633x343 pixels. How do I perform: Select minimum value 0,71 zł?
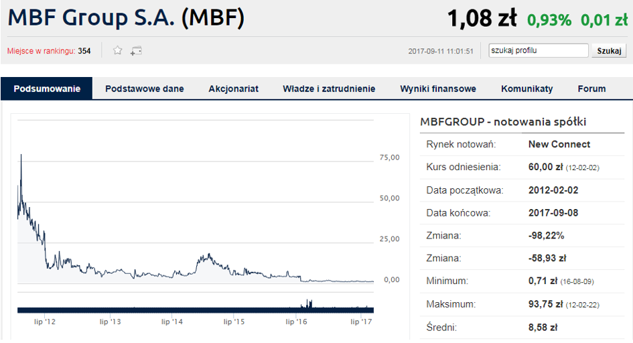tap(543, 281)
